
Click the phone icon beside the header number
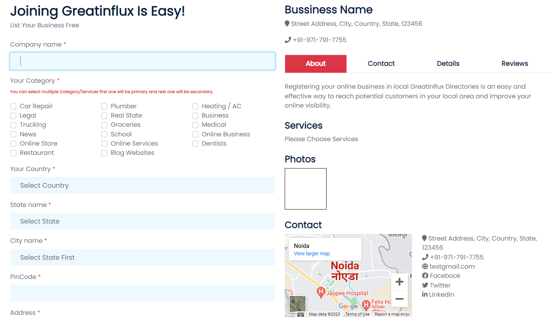click(288, 40)
